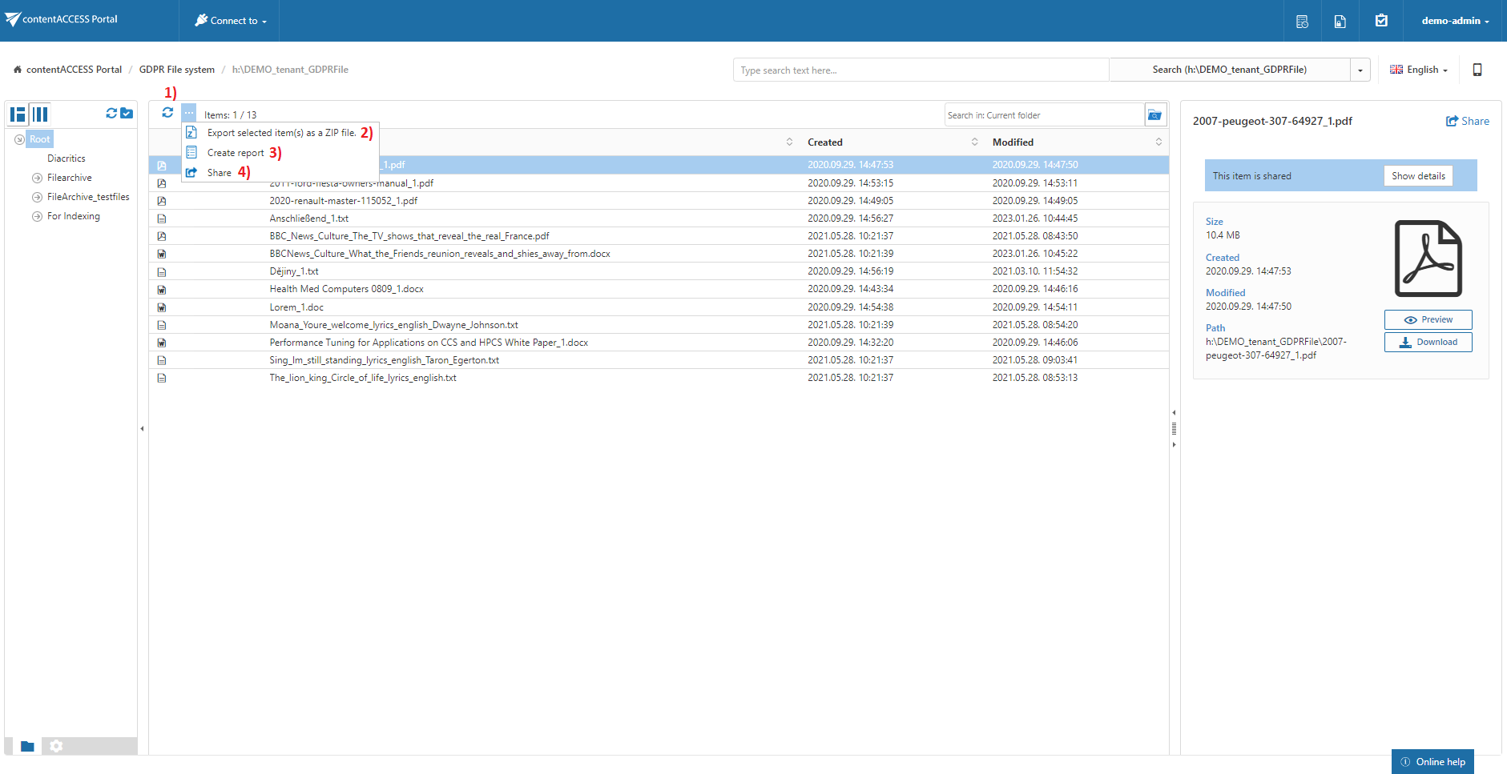Switch to tree panel layout view
This screenshot has height=774, width=1507.
click(18, 114)
